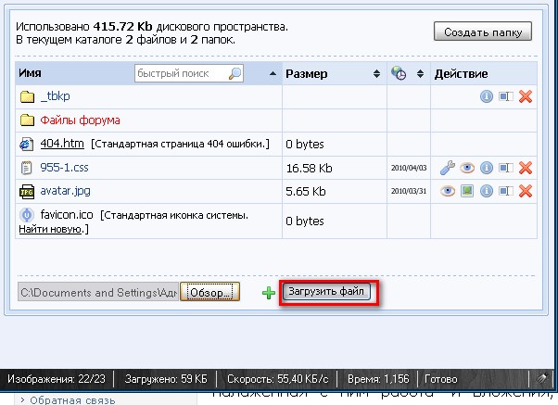Focus the быстрый поиск field
558x405 pixels.
188,73
